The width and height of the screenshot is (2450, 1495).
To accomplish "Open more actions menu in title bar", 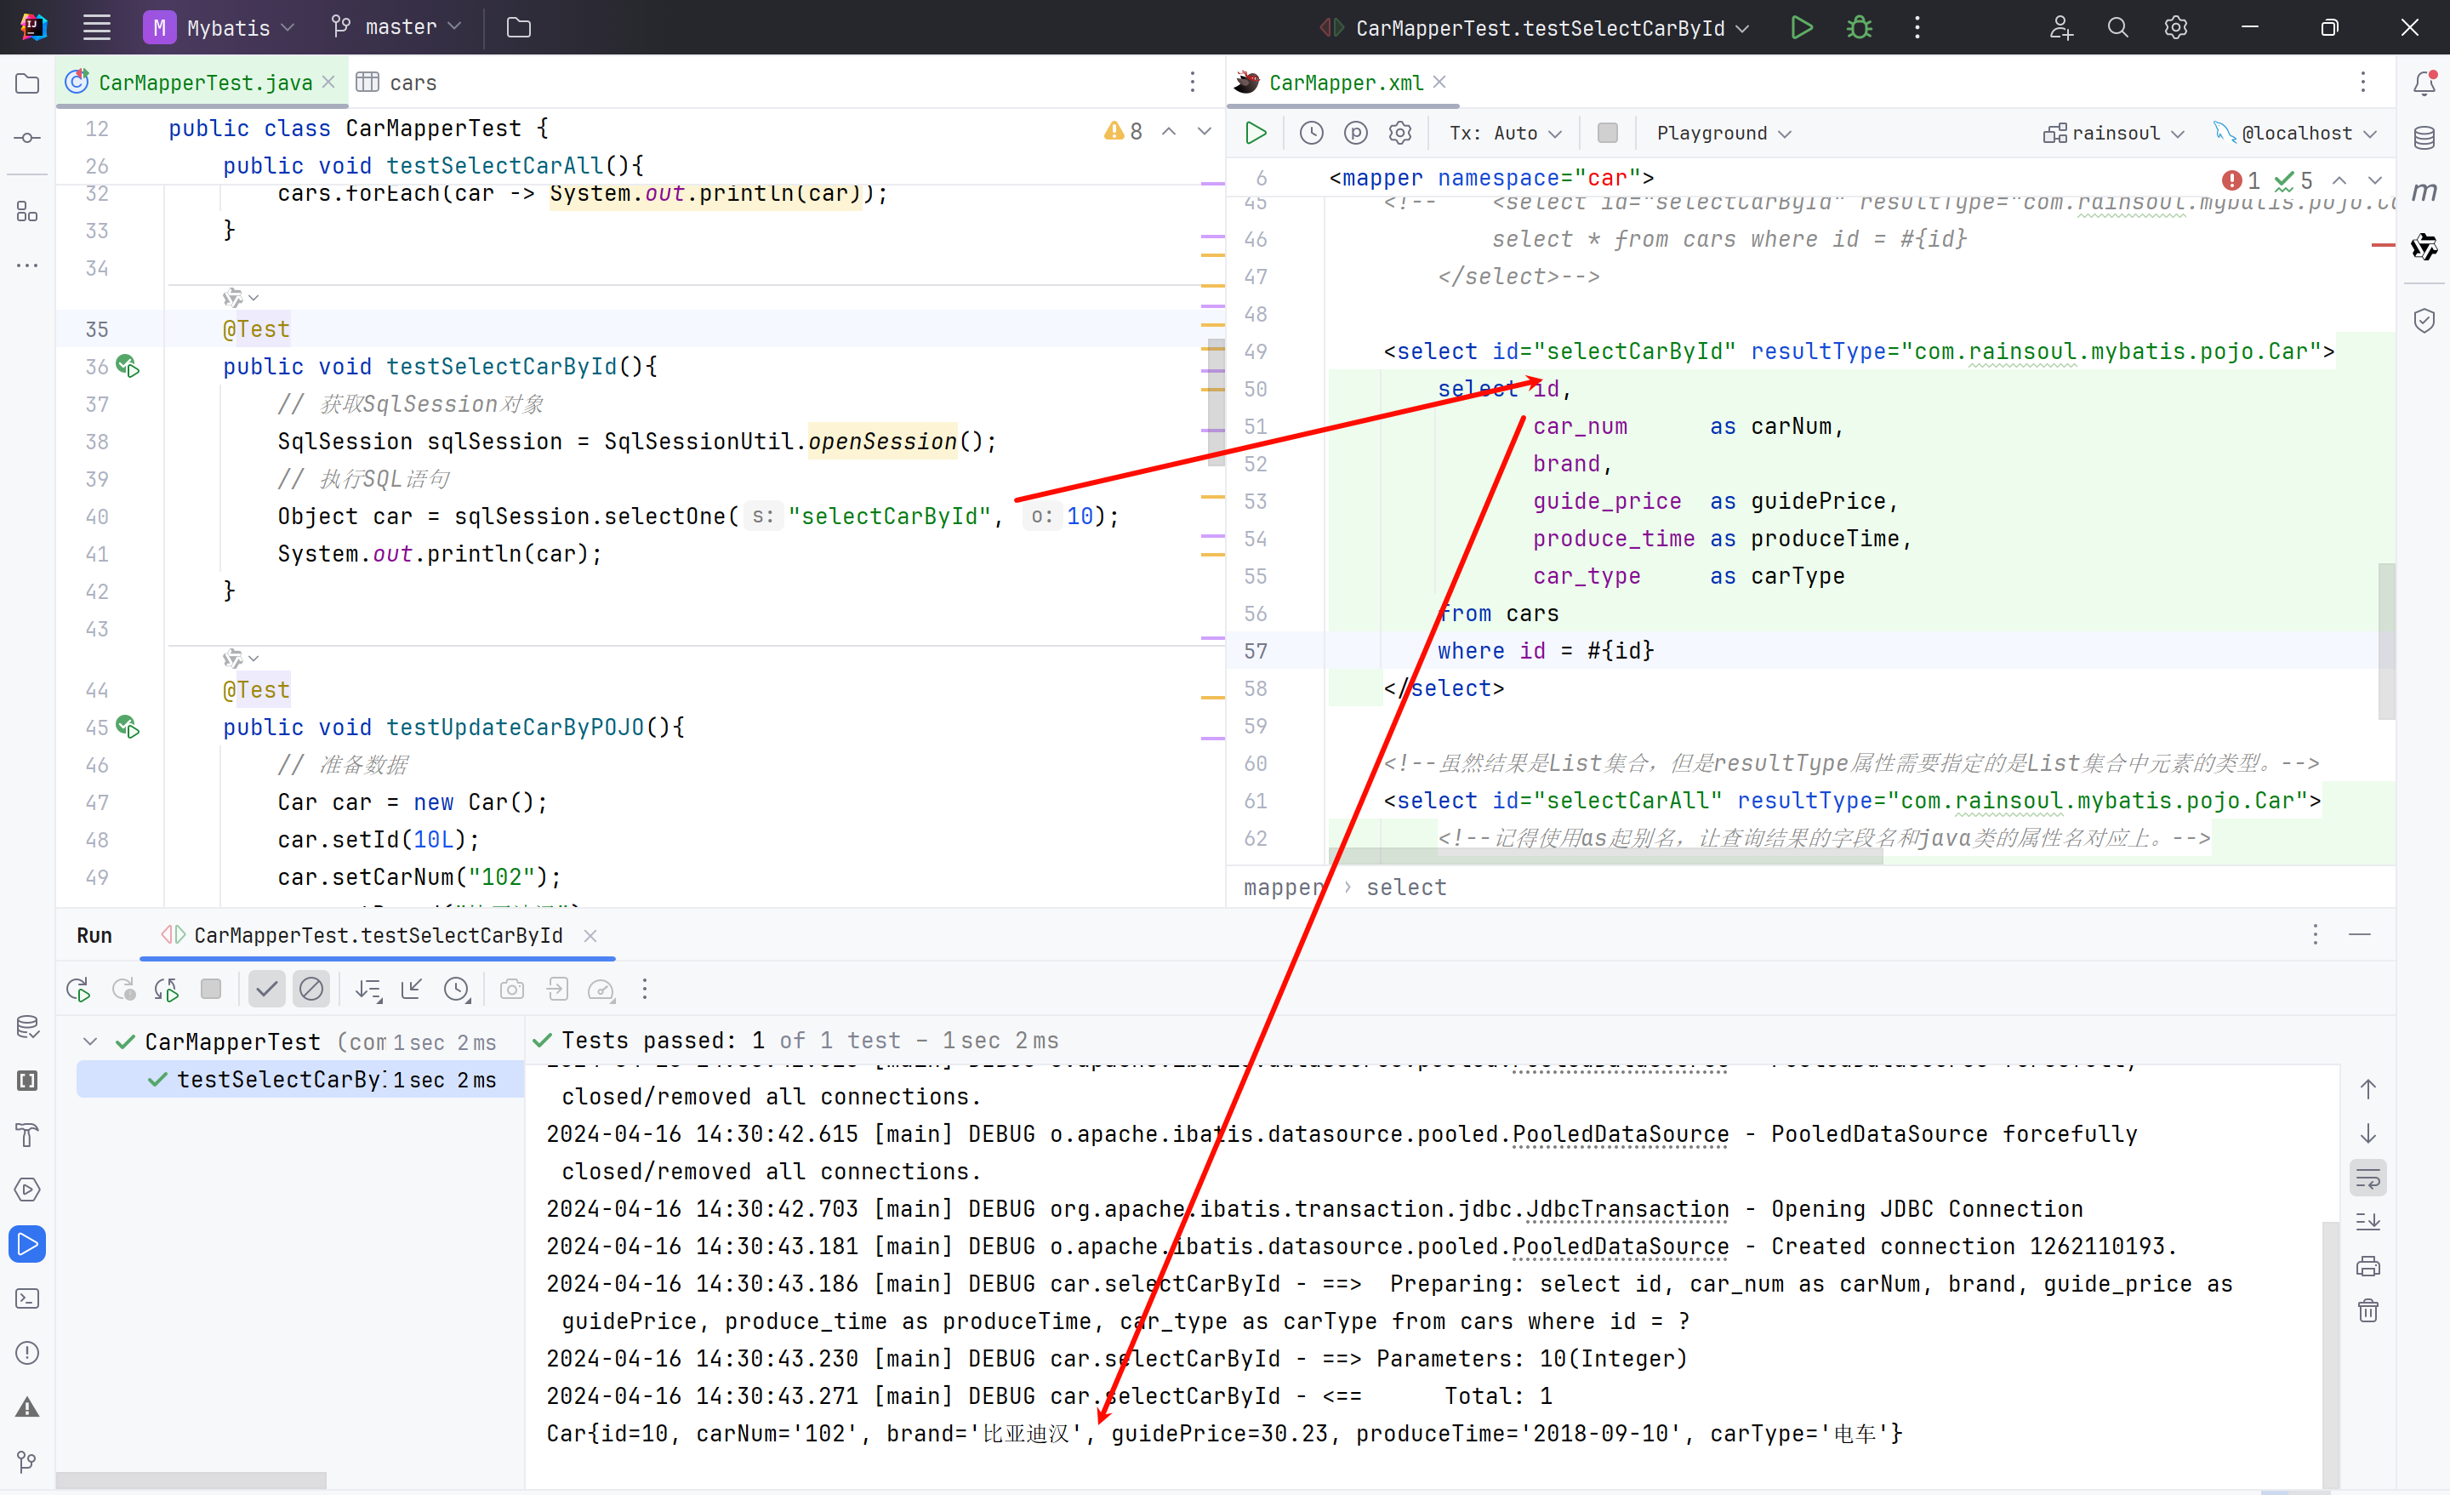I will coord(1917,27).
